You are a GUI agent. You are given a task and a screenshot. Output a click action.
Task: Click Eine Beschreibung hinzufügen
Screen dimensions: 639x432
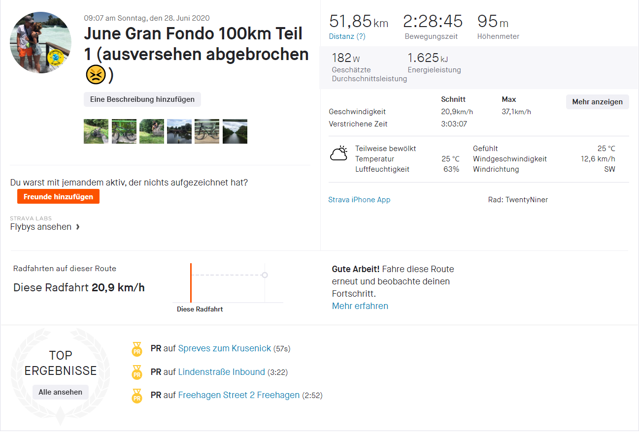142,99
